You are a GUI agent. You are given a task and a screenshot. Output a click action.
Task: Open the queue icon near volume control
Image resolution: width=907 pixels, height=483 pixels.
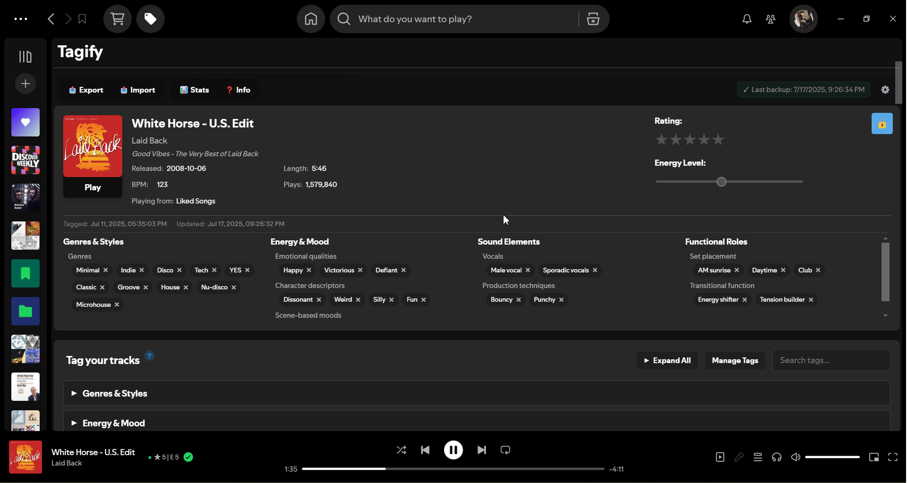coord(757,457)
